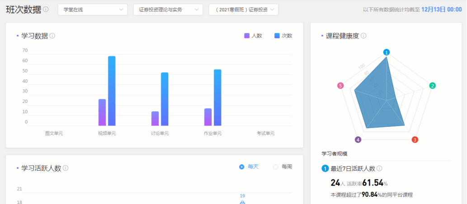This screenshot has width=467, height=204.
Task: Click info icon beside 学习活跃人数 heading
Action: tap(66, 168)
